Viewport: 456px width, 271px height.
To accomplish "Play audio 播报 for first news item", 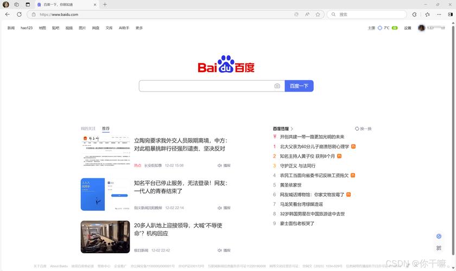I will (224, 165).
